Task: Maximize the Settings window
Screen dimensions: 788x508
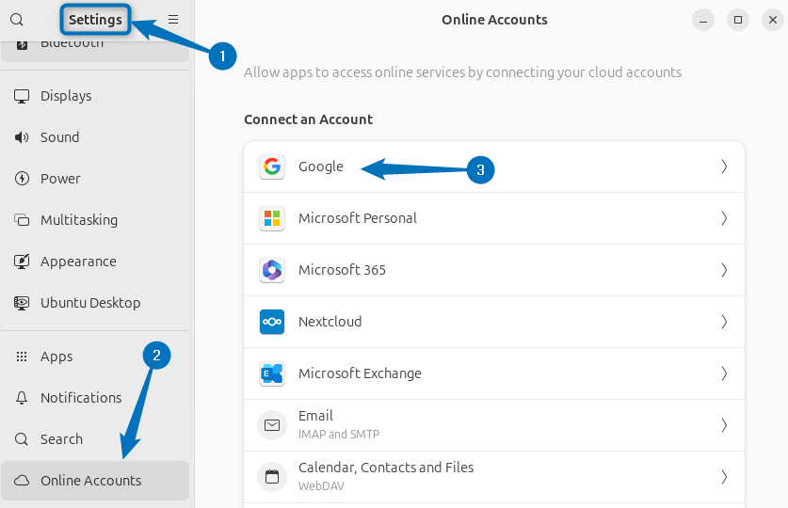Action: point(738,20)
